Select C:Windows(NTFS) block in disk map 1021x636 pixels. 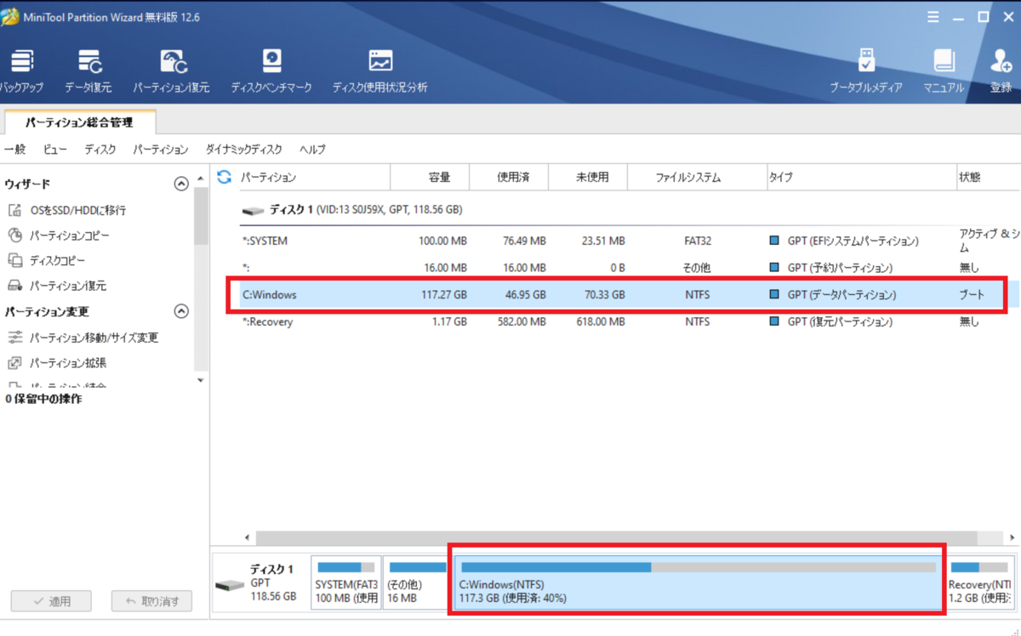point(698,582)
